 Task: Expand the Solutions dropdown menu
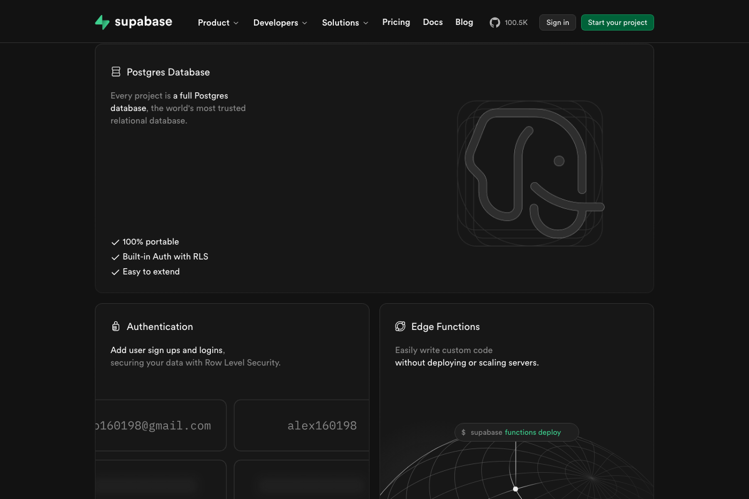(x=345, y=22)
